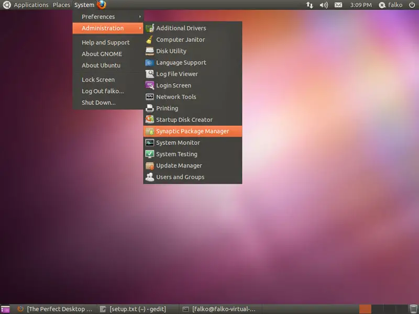Click the System Monitor graph icon
The height and width of the screenshot is (314, 419).
[x=150, y=142]
